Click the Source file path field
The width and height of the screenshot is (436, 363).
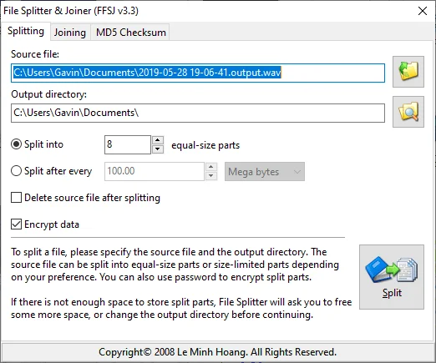tap(198, 73)
